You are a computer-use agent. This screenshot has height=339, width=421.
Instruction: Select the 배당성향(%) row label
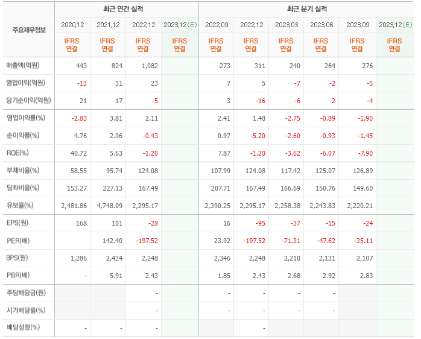[x=23, y=328]
